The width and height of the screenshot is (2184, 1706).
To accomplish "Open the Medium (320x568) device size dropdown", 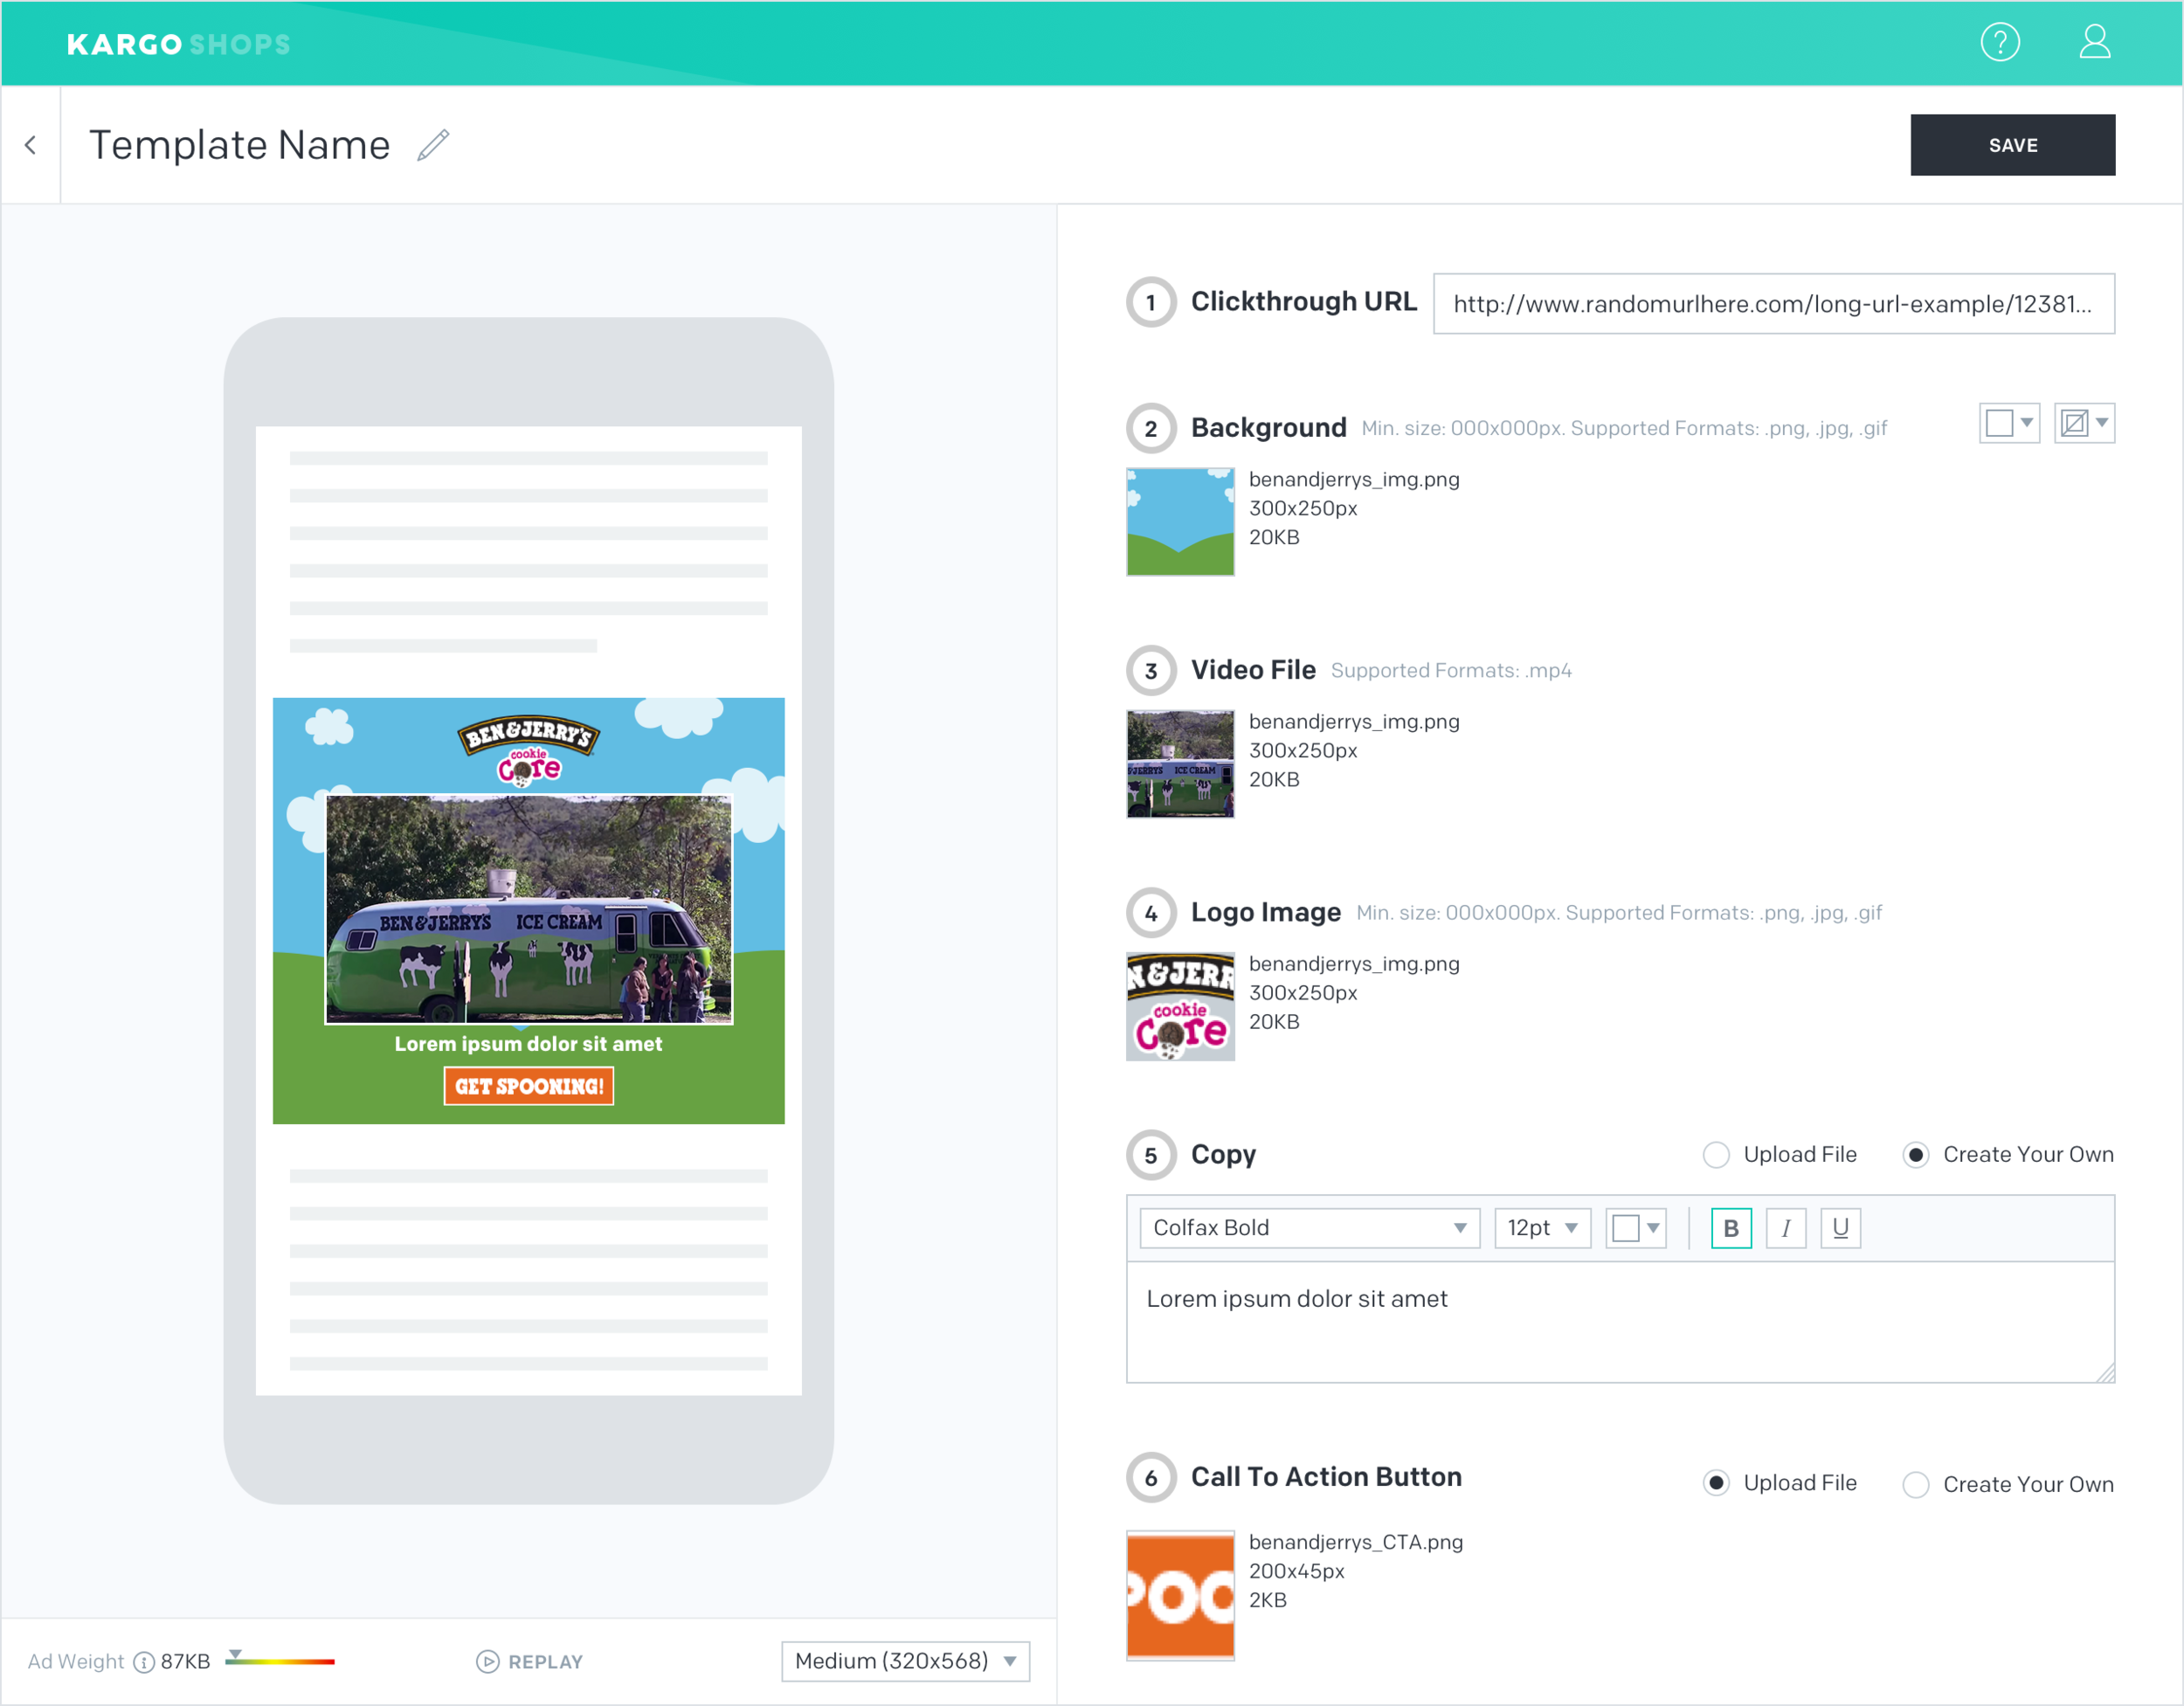I will point(905,1661).
